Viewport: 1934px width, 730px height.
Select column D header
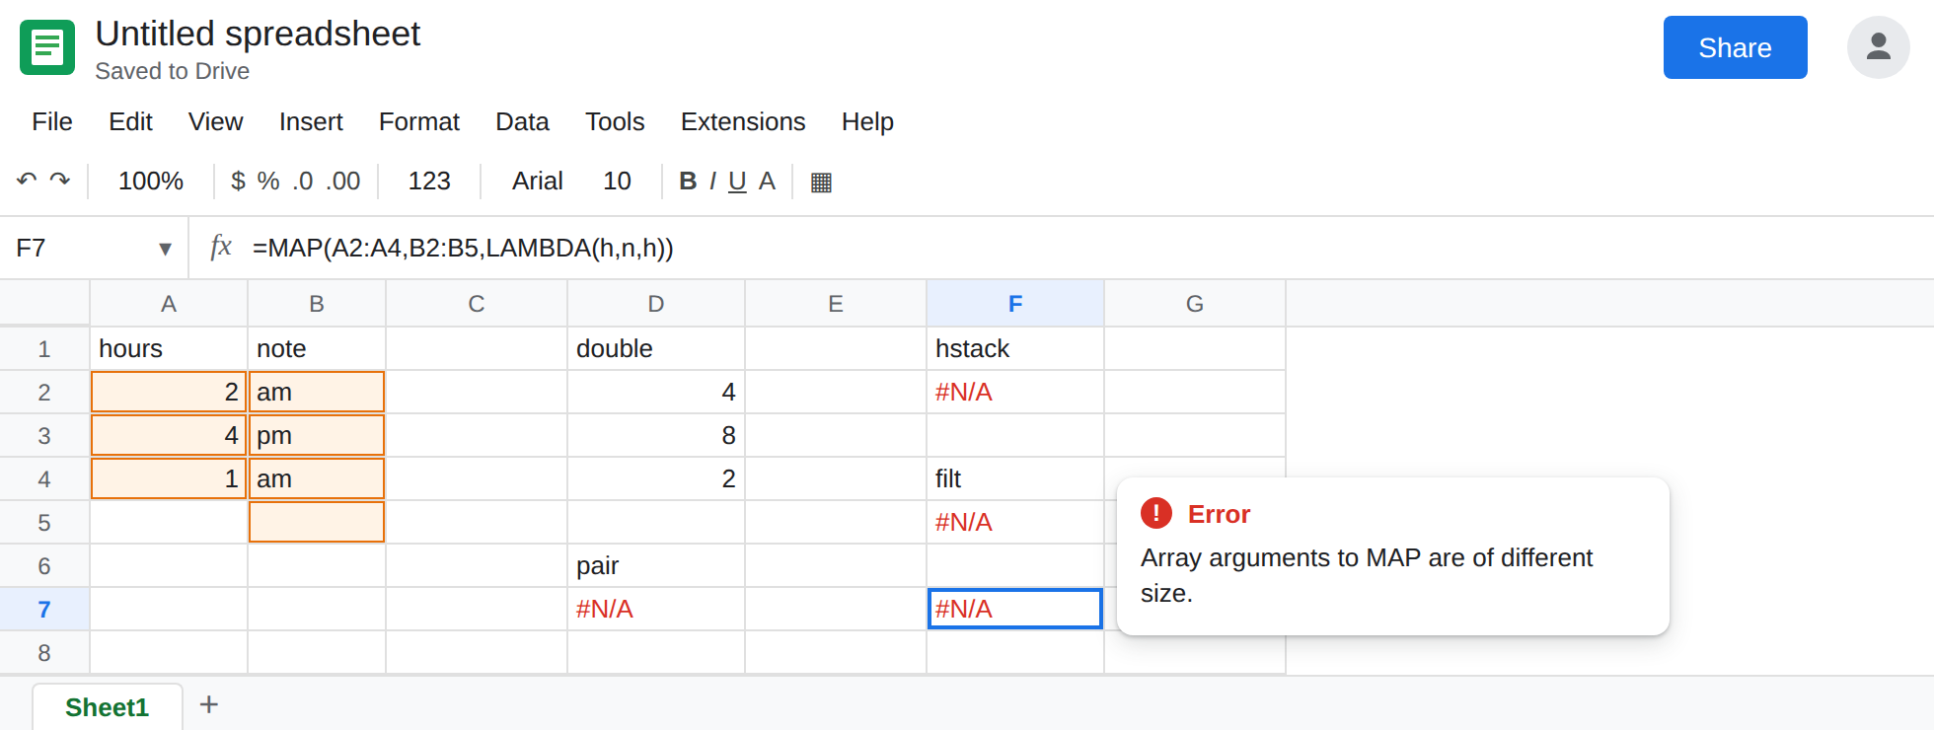pos(656,304)
